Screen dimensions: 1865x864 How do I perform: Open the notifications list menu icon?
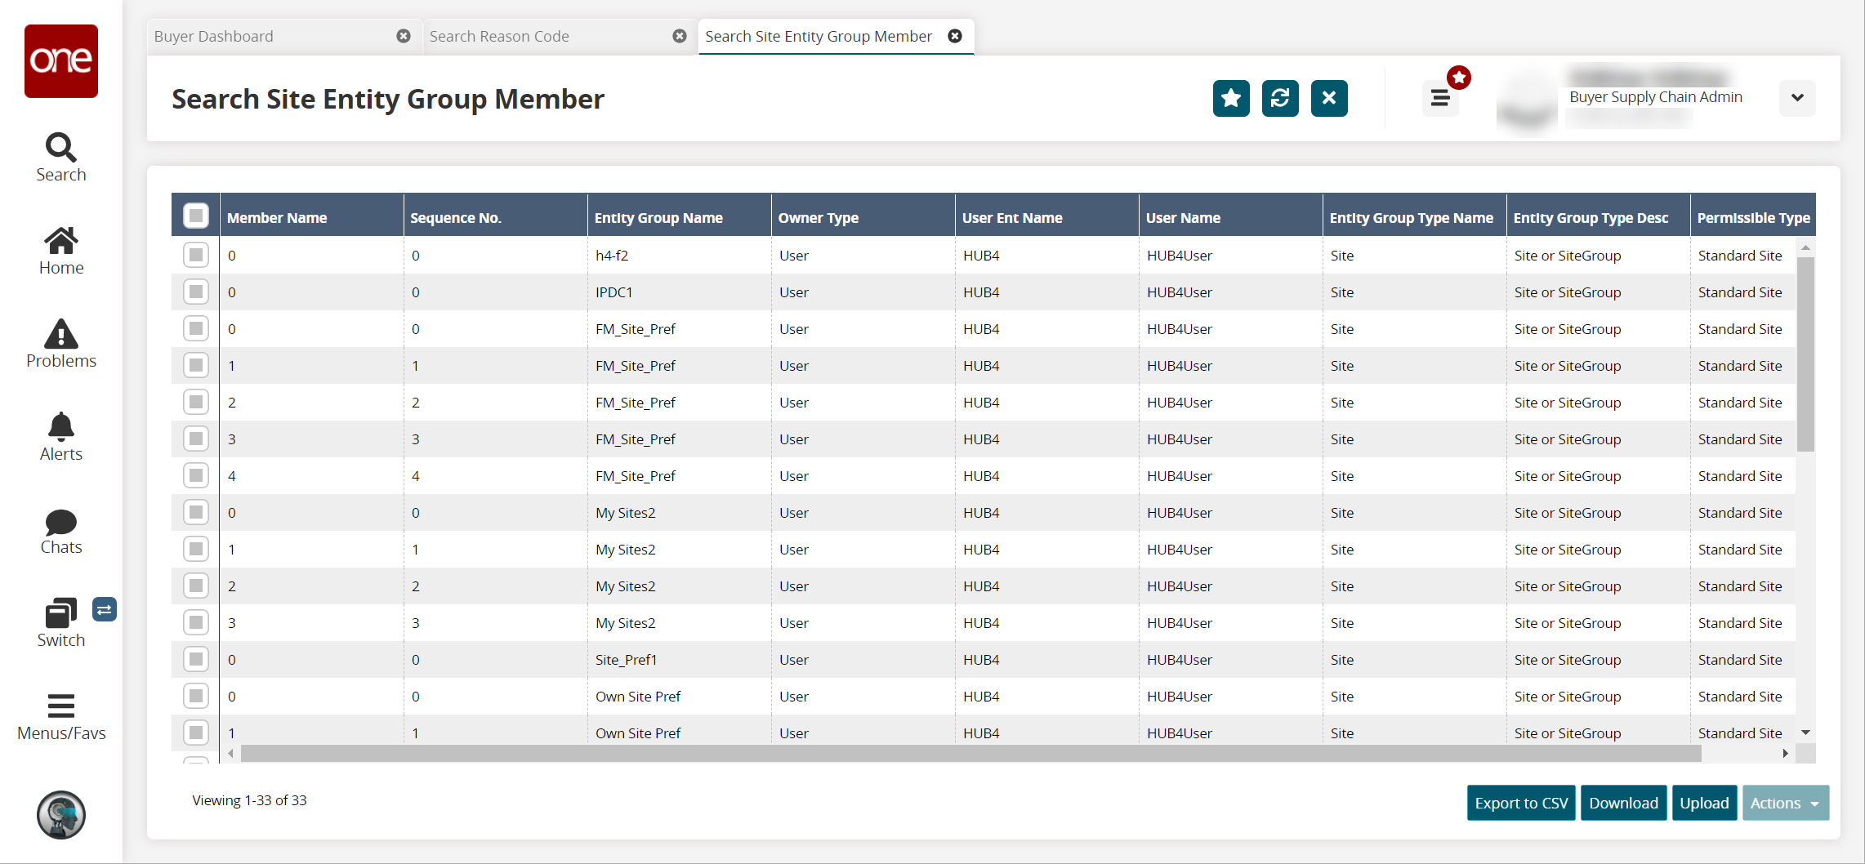1440,99
